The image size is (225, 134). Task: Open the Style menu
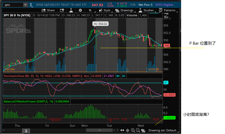point(105,10)
